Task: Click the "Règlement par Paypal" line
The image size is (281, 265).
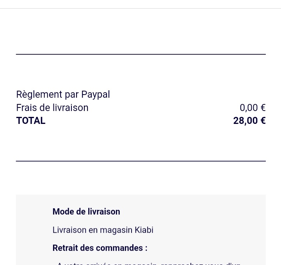Action: (63, 95)
